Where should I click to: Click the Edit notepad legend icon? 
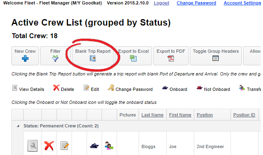(x=86, y=88)
